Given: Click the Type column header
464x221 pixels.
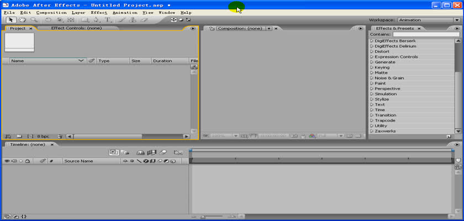Looking at the screenshot, I should tap(113, 61).
